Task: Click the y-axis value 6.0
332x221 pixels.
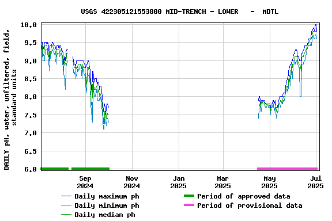Action: click(31, 169)
